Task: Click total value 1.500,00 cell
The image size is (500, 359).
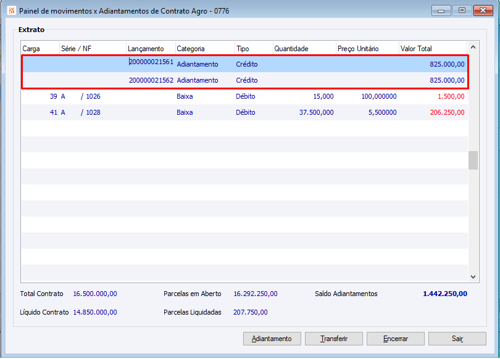Action: 451,96
